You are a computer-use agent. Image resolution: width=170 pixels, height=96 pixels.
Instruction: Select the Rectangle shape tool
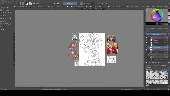(x=6, y=10)
